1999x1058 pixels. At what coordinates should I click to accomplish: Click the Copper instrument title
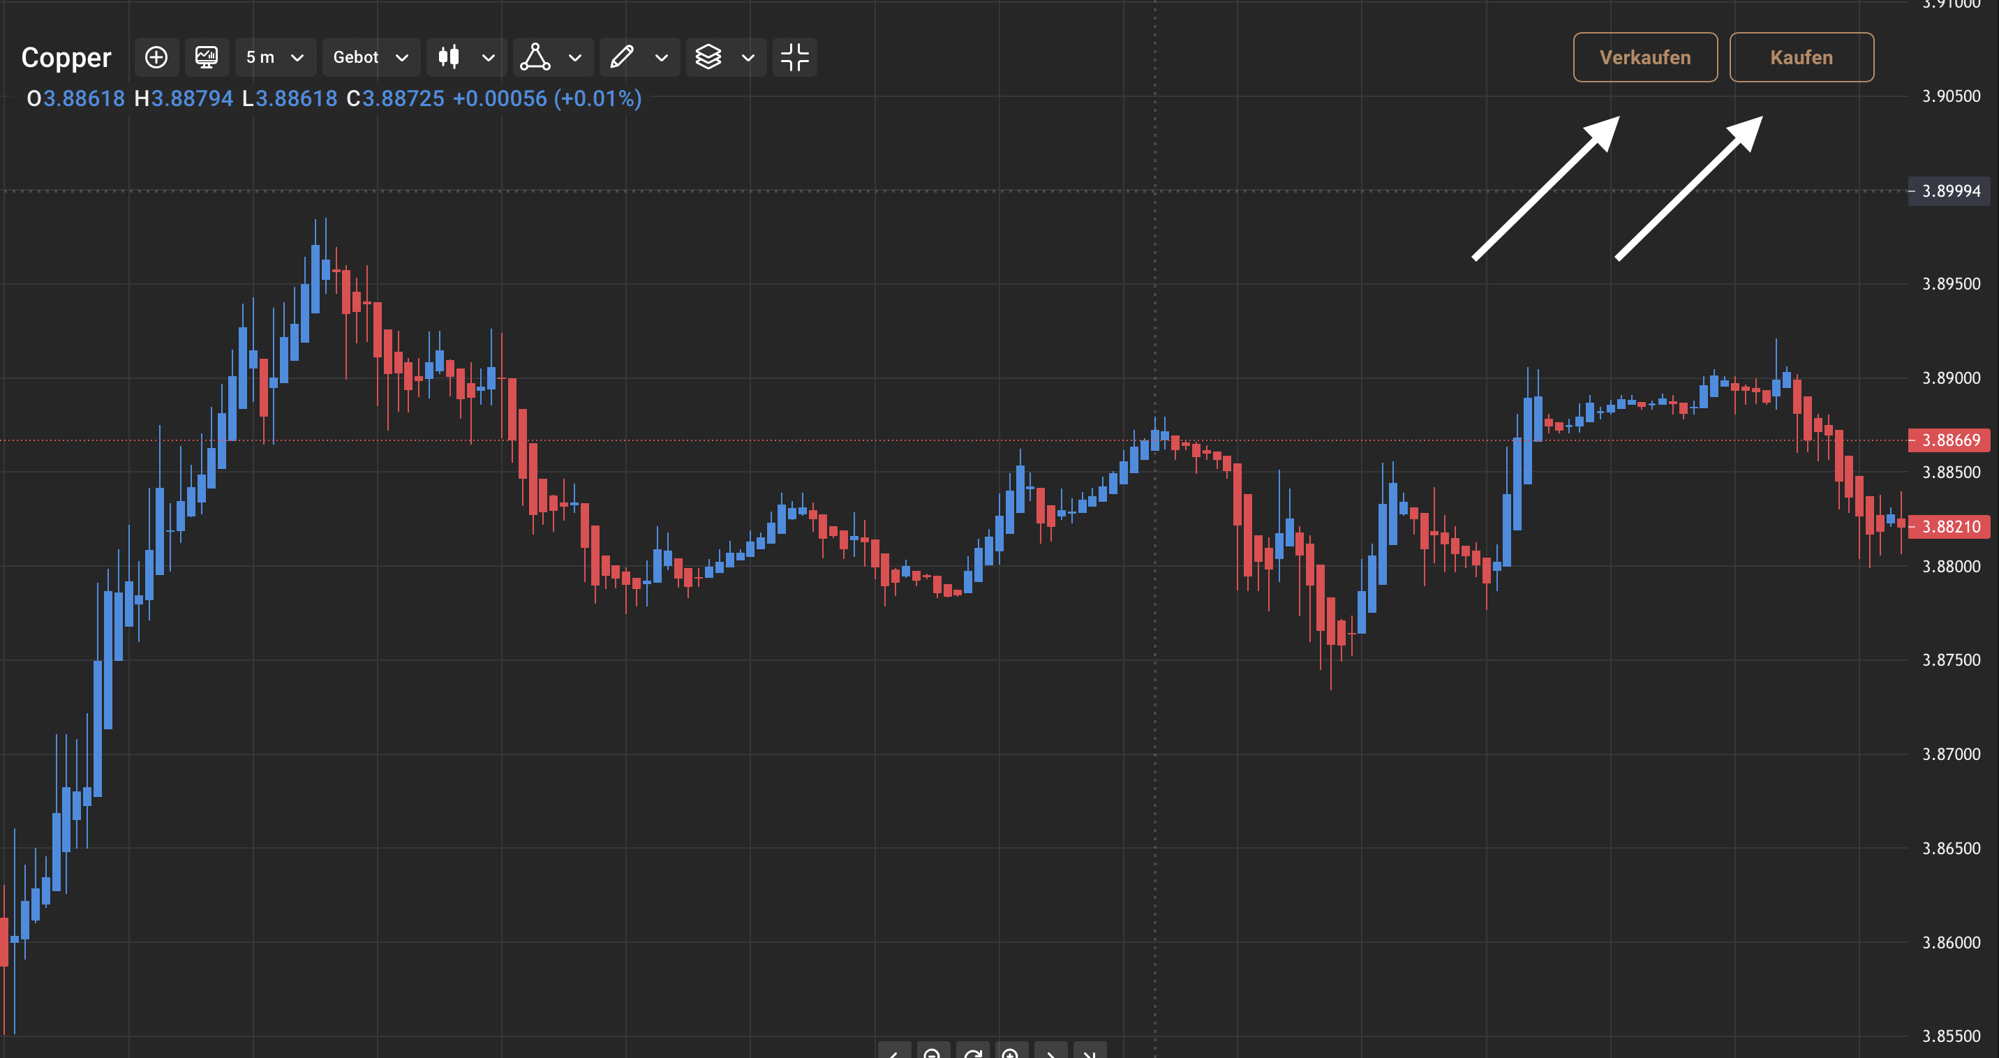[x=66, y=57]
